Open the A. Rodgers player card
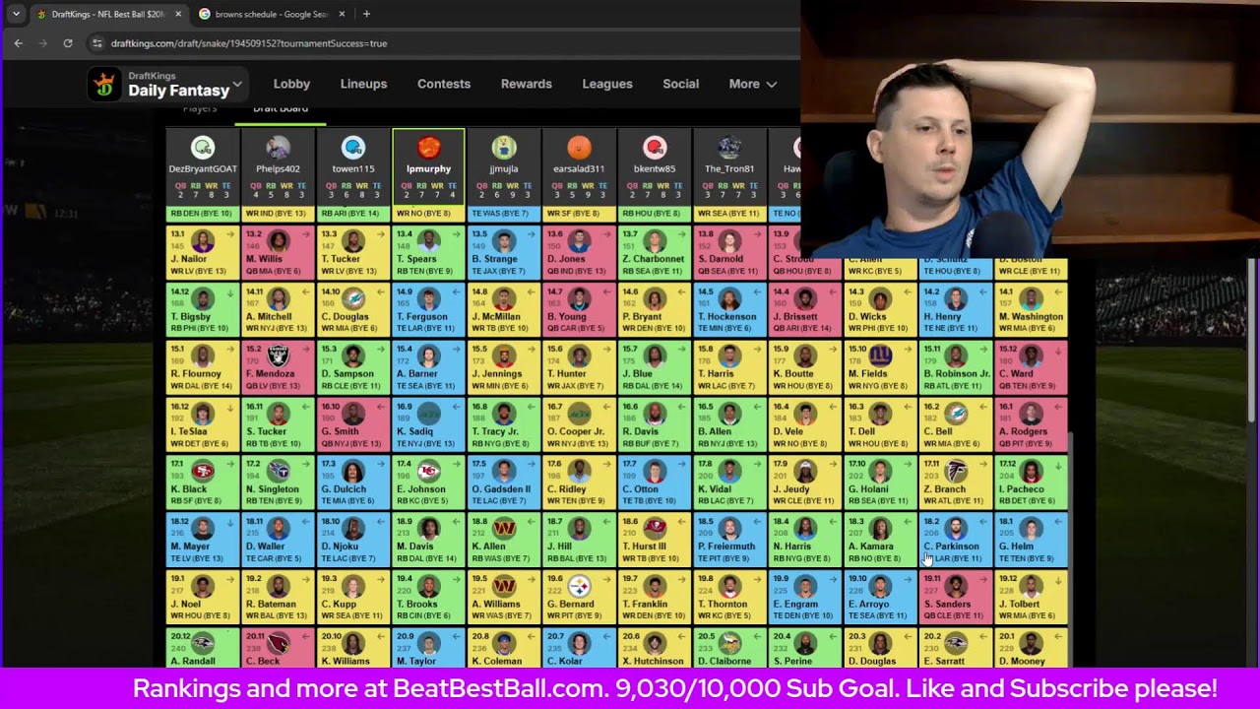Image resolution: width=1260 pixels, height=709 pixels. 1031,424
